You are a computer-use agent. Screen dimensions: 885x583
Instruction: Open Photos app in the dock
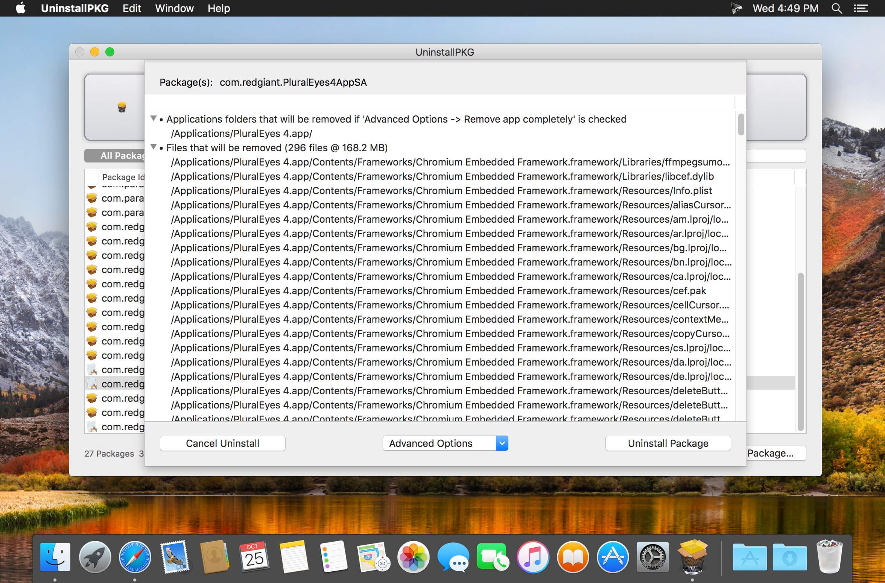[x=414, y=557]
